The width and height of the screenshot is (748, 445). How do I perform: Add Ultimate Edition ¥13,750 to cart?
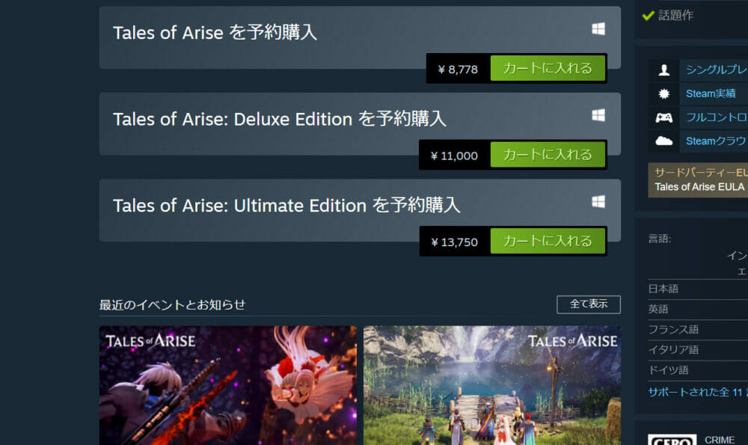(548, 241)
